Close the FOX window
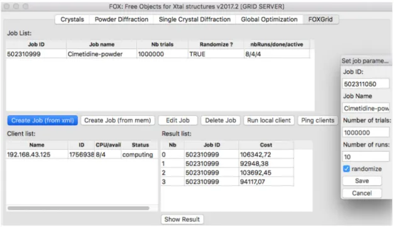Image resolution: width=394 pixels, height=227 pixels. click(7, 6)
